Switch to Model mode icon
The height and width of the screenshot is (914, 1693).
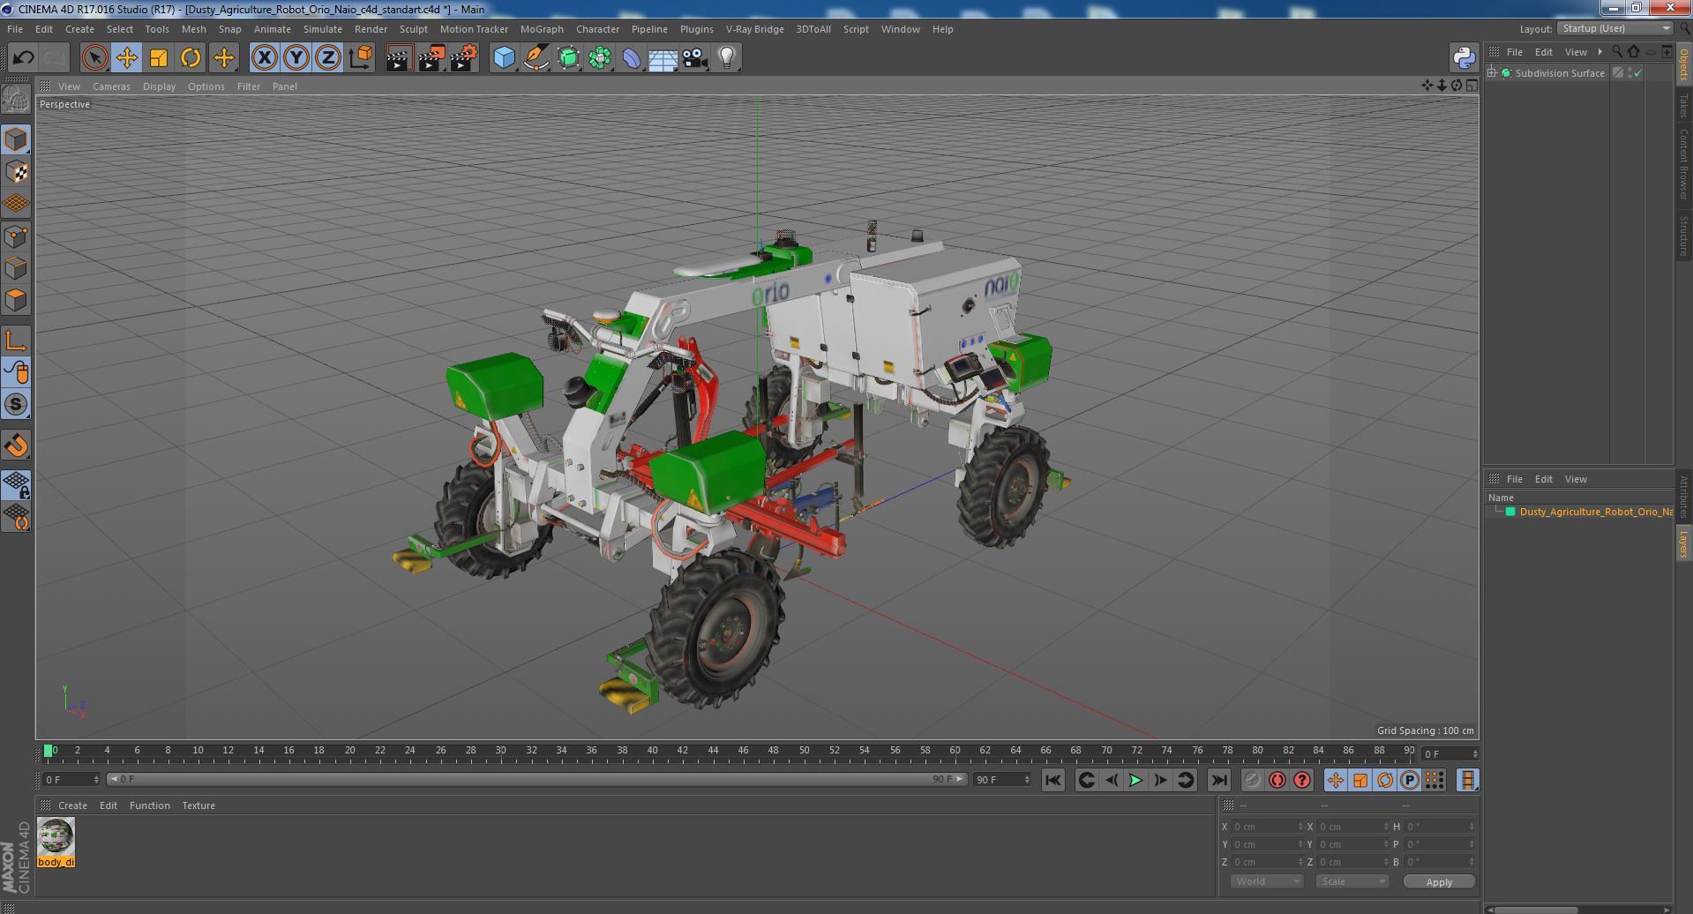point(16,139)
